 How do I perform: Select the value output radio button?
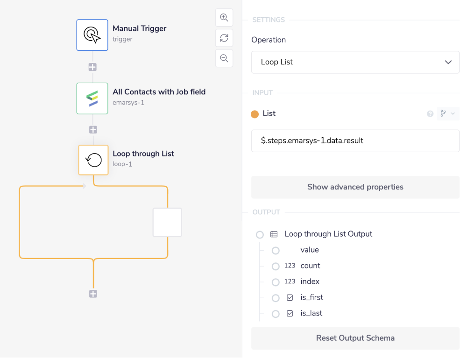[x=276, y=251]
